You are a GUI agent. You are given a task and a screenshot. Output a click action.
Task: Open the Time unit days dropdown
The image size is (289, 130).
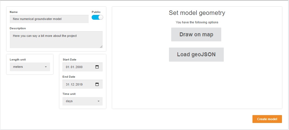82,101
